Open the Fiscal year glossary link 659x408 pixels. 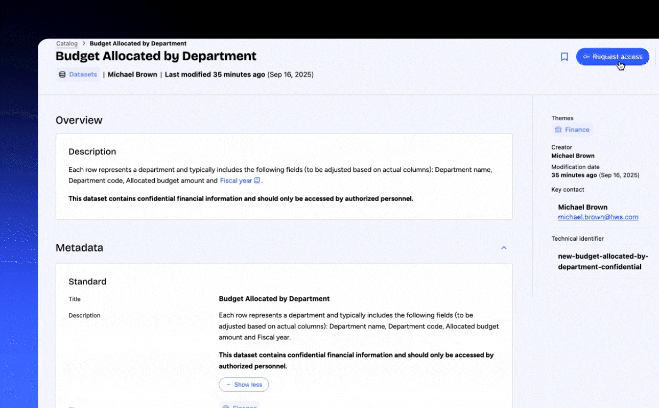pyautogui.click(x=236, y=181)
